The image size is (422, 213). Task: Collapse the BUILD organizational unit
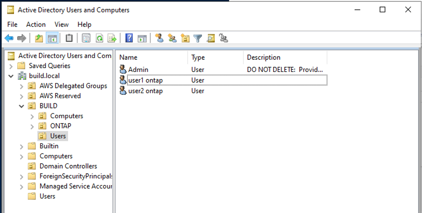click(21, 106)
